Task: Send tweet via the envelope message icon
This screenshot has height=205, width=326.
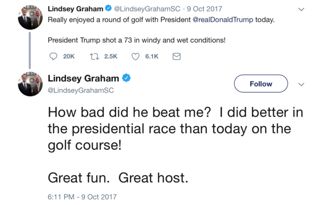Action: coord(177,56)
